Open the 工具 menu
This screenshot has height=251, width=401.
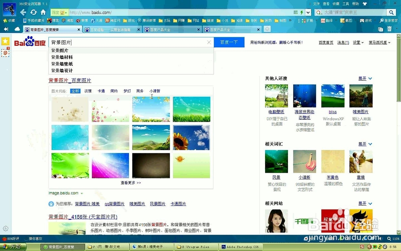tap(346, 4)
